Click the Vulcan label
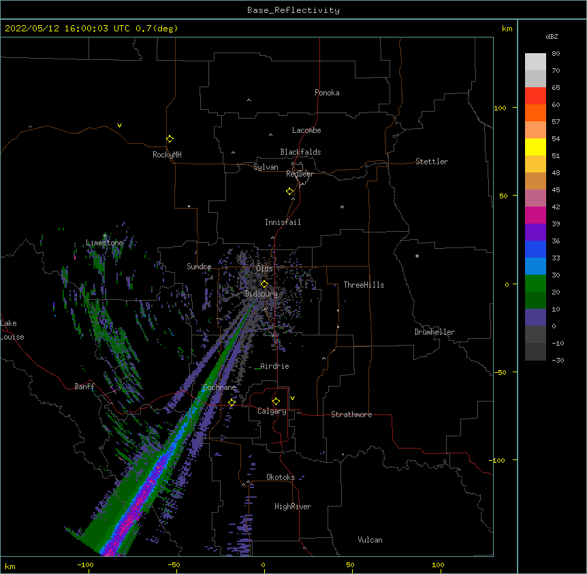 [370, 540]
